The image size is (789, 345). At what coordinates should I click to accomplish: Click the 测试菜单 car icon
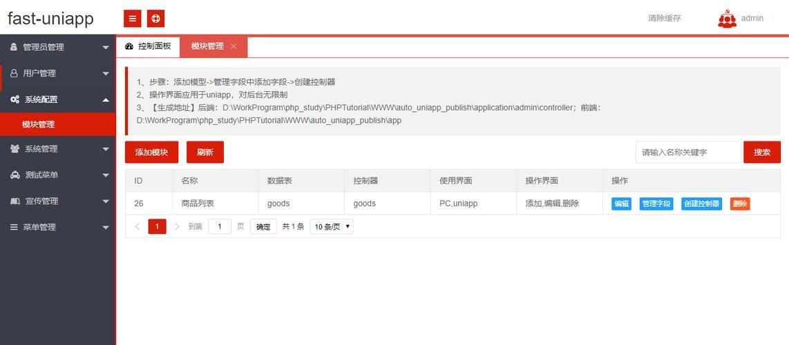coord(15,175)
